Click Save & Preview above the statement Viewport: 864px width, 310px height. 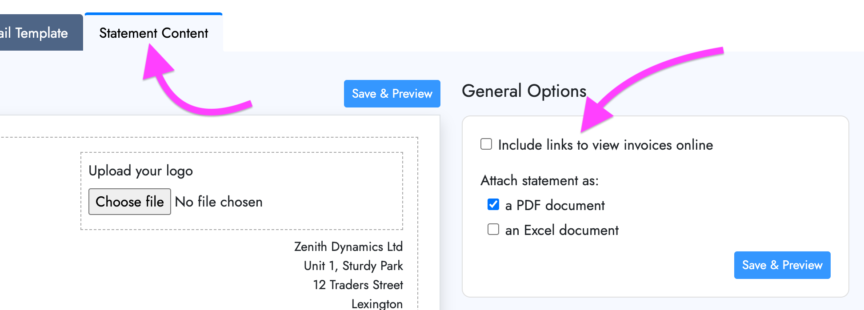click(x=392, y=94)
